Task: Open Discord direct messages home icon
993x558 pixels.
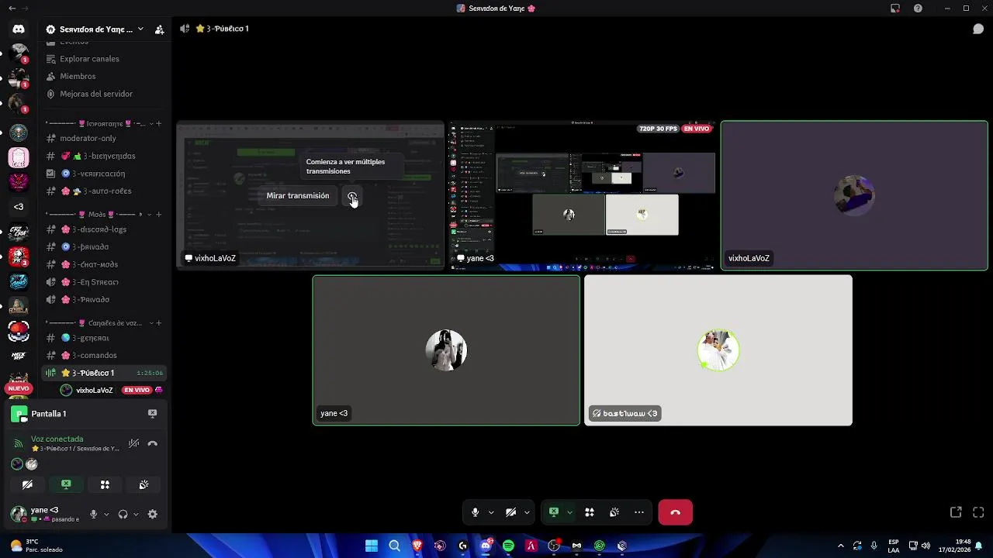Action: [x=19, y=29]
